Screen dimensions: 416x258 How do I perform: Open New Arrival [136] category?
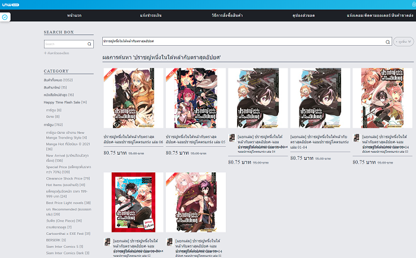(67, 158)
